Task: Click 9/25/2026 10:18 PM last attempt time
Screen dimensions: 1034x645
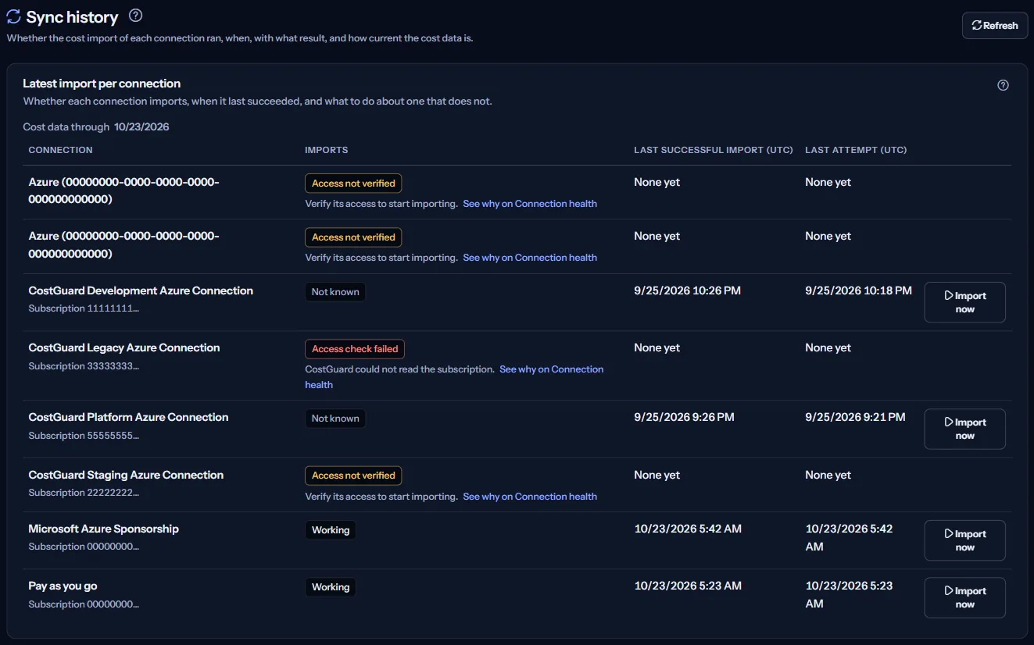Action: coord(858,290)
